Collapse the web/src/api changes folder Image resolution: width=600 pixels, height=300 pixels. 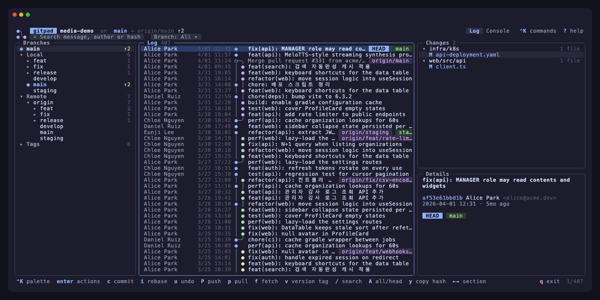424,61
